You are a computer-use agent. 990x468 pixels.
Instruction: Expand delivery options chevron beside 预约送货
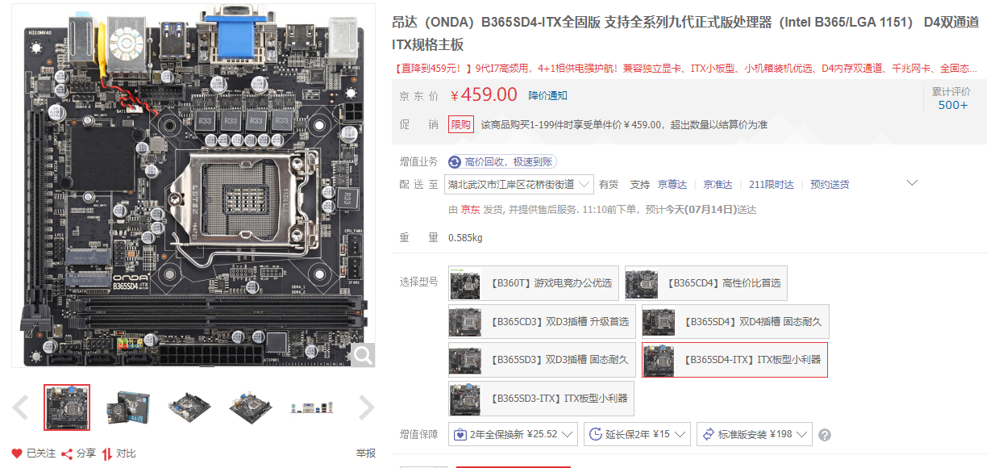tap(913, 183)
